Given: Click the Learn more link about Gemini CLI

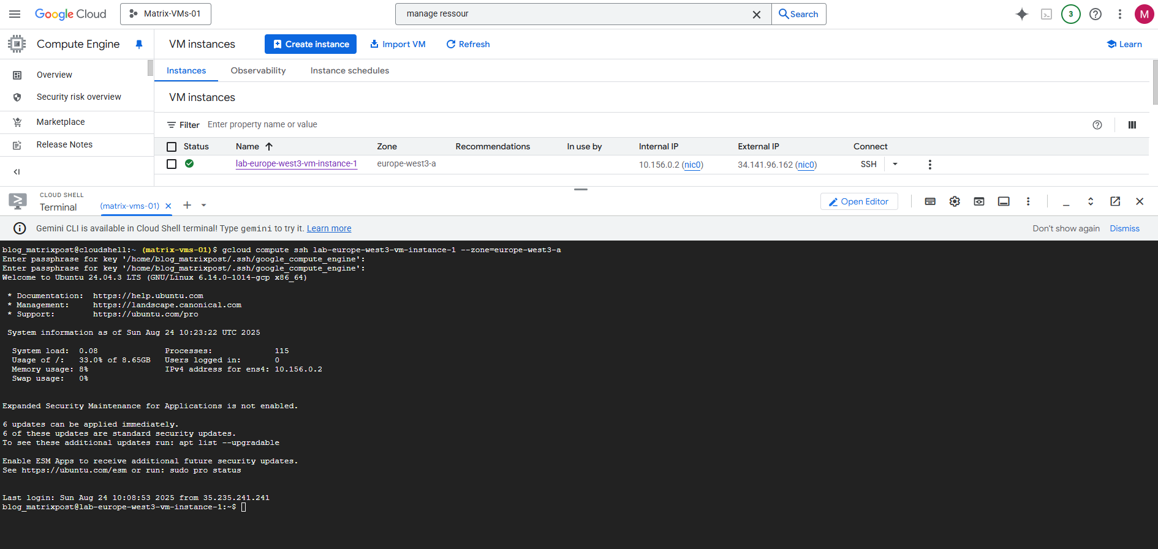Looking at the screenshot, I should [x=329, y=228].
